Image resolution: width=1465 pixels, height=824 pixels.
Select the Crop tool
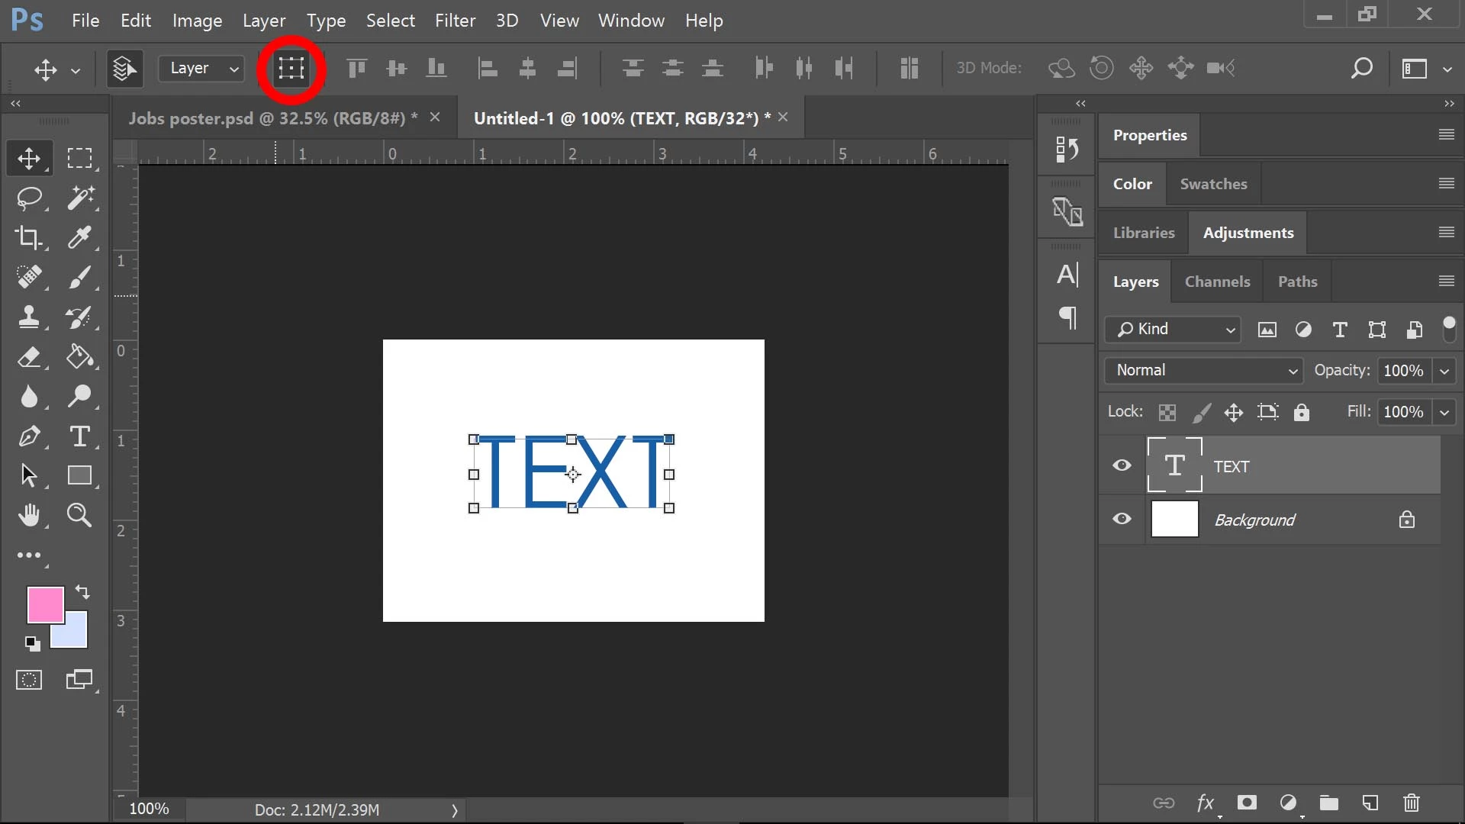(x=29, y=237)
